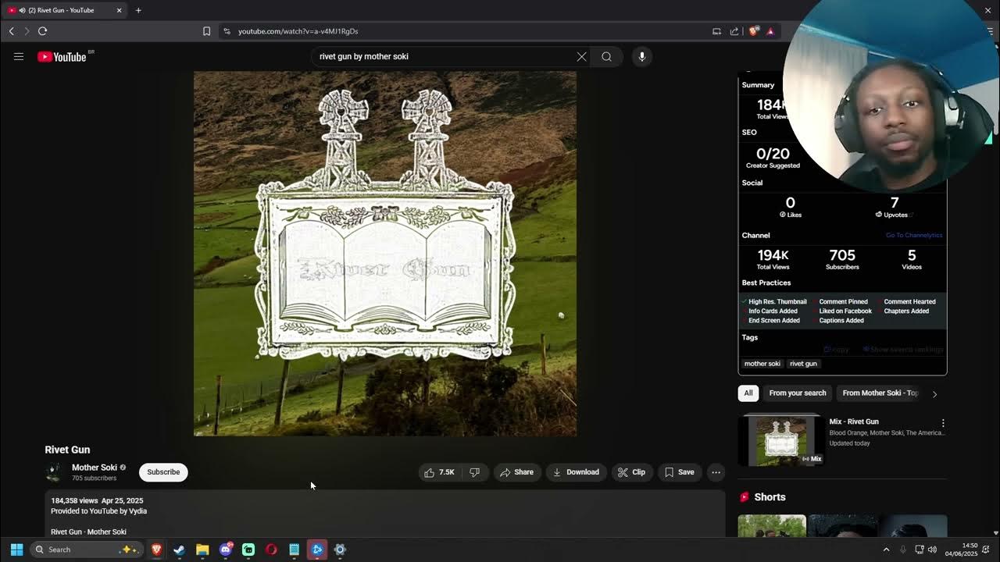The height and width of the screenshot is (562, 1000).
Task: Click '184,358 views Apr 25, 2025' text
Action: (97, 500)
